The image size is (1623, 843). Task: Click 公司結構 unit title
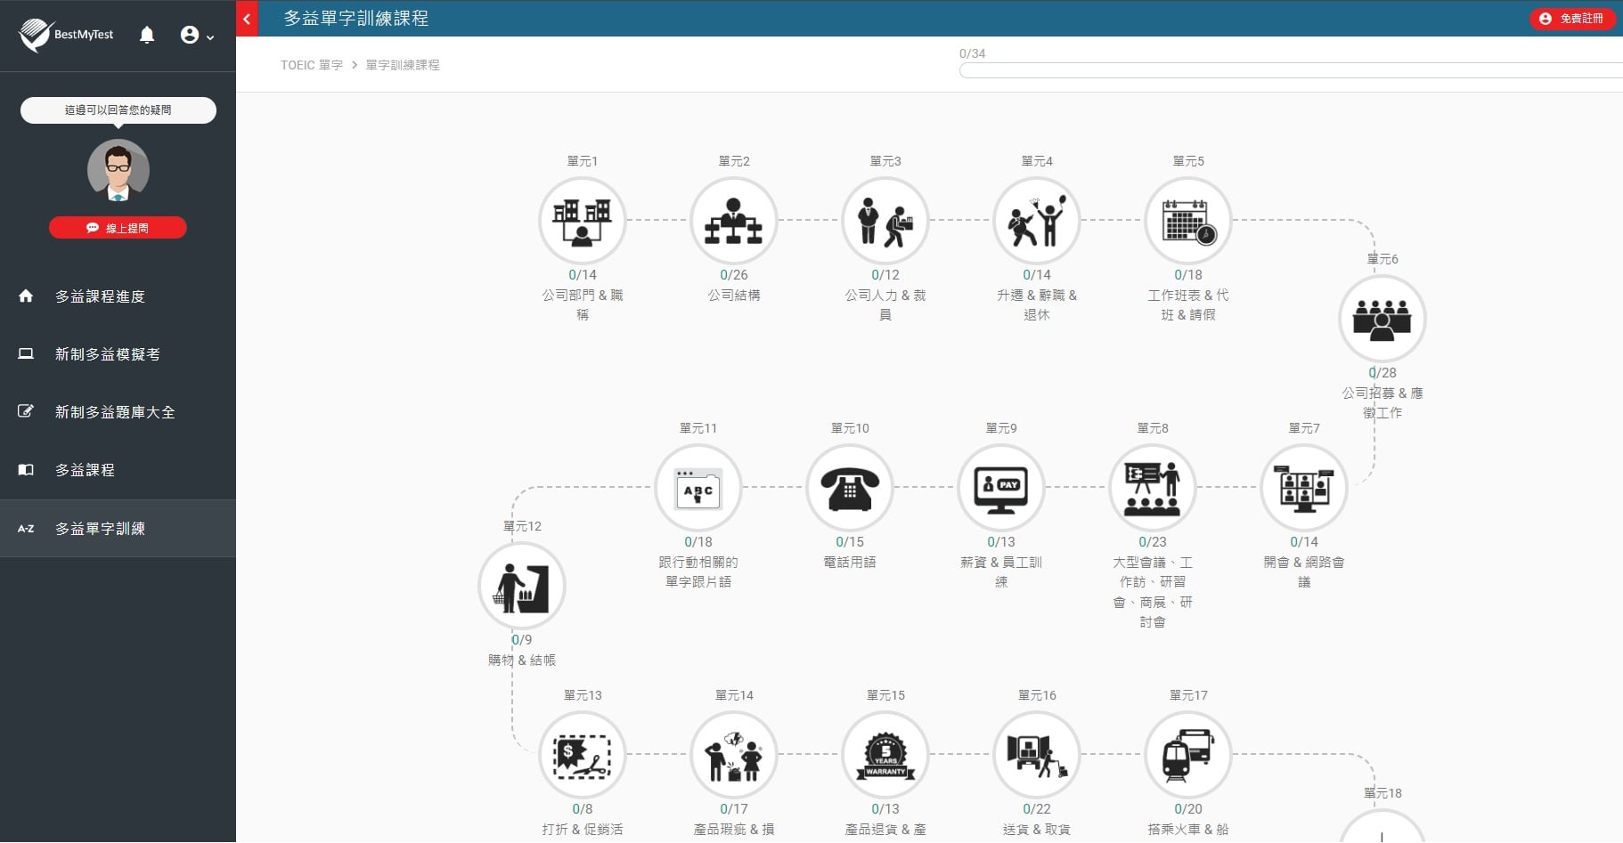[x=734, y=295]
